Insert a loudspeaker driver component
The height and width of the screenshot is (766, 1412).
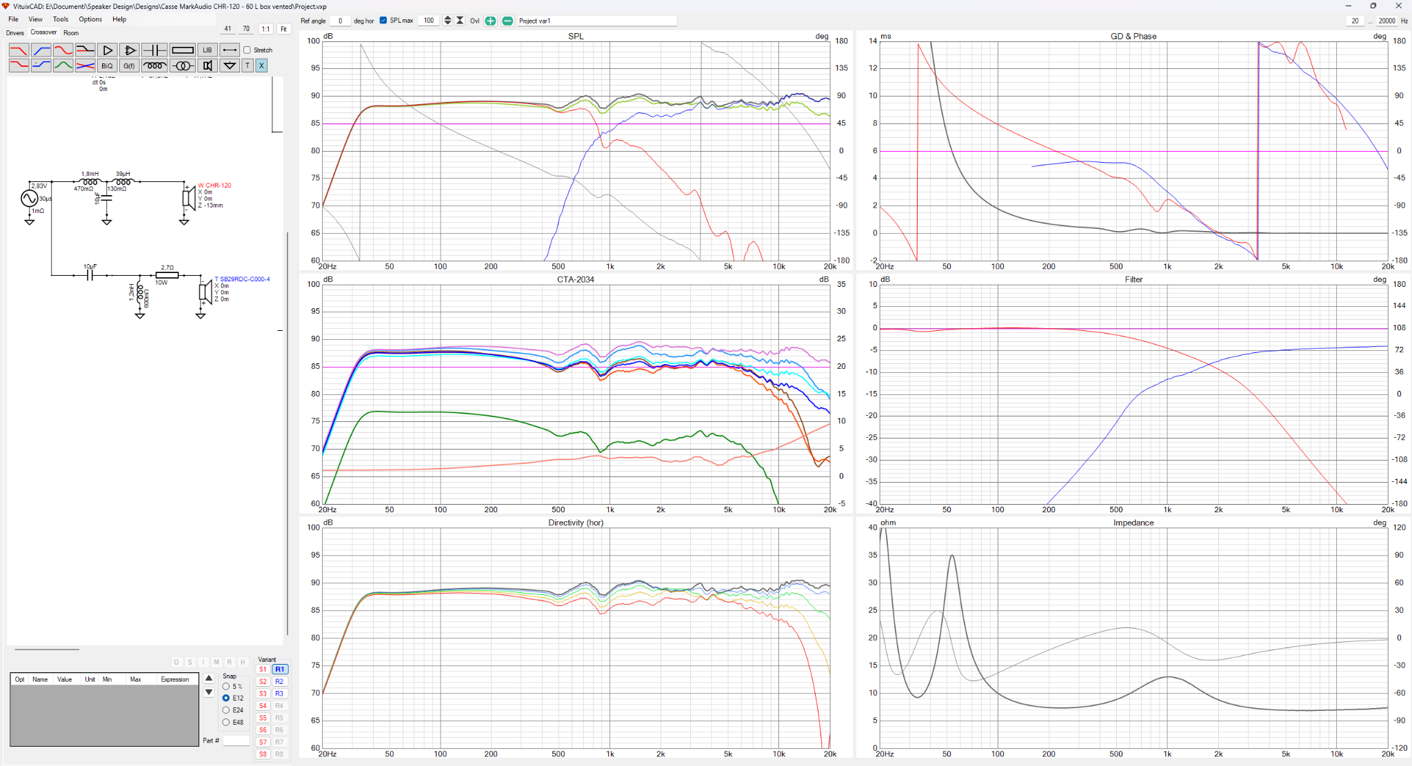coord(208,65)
